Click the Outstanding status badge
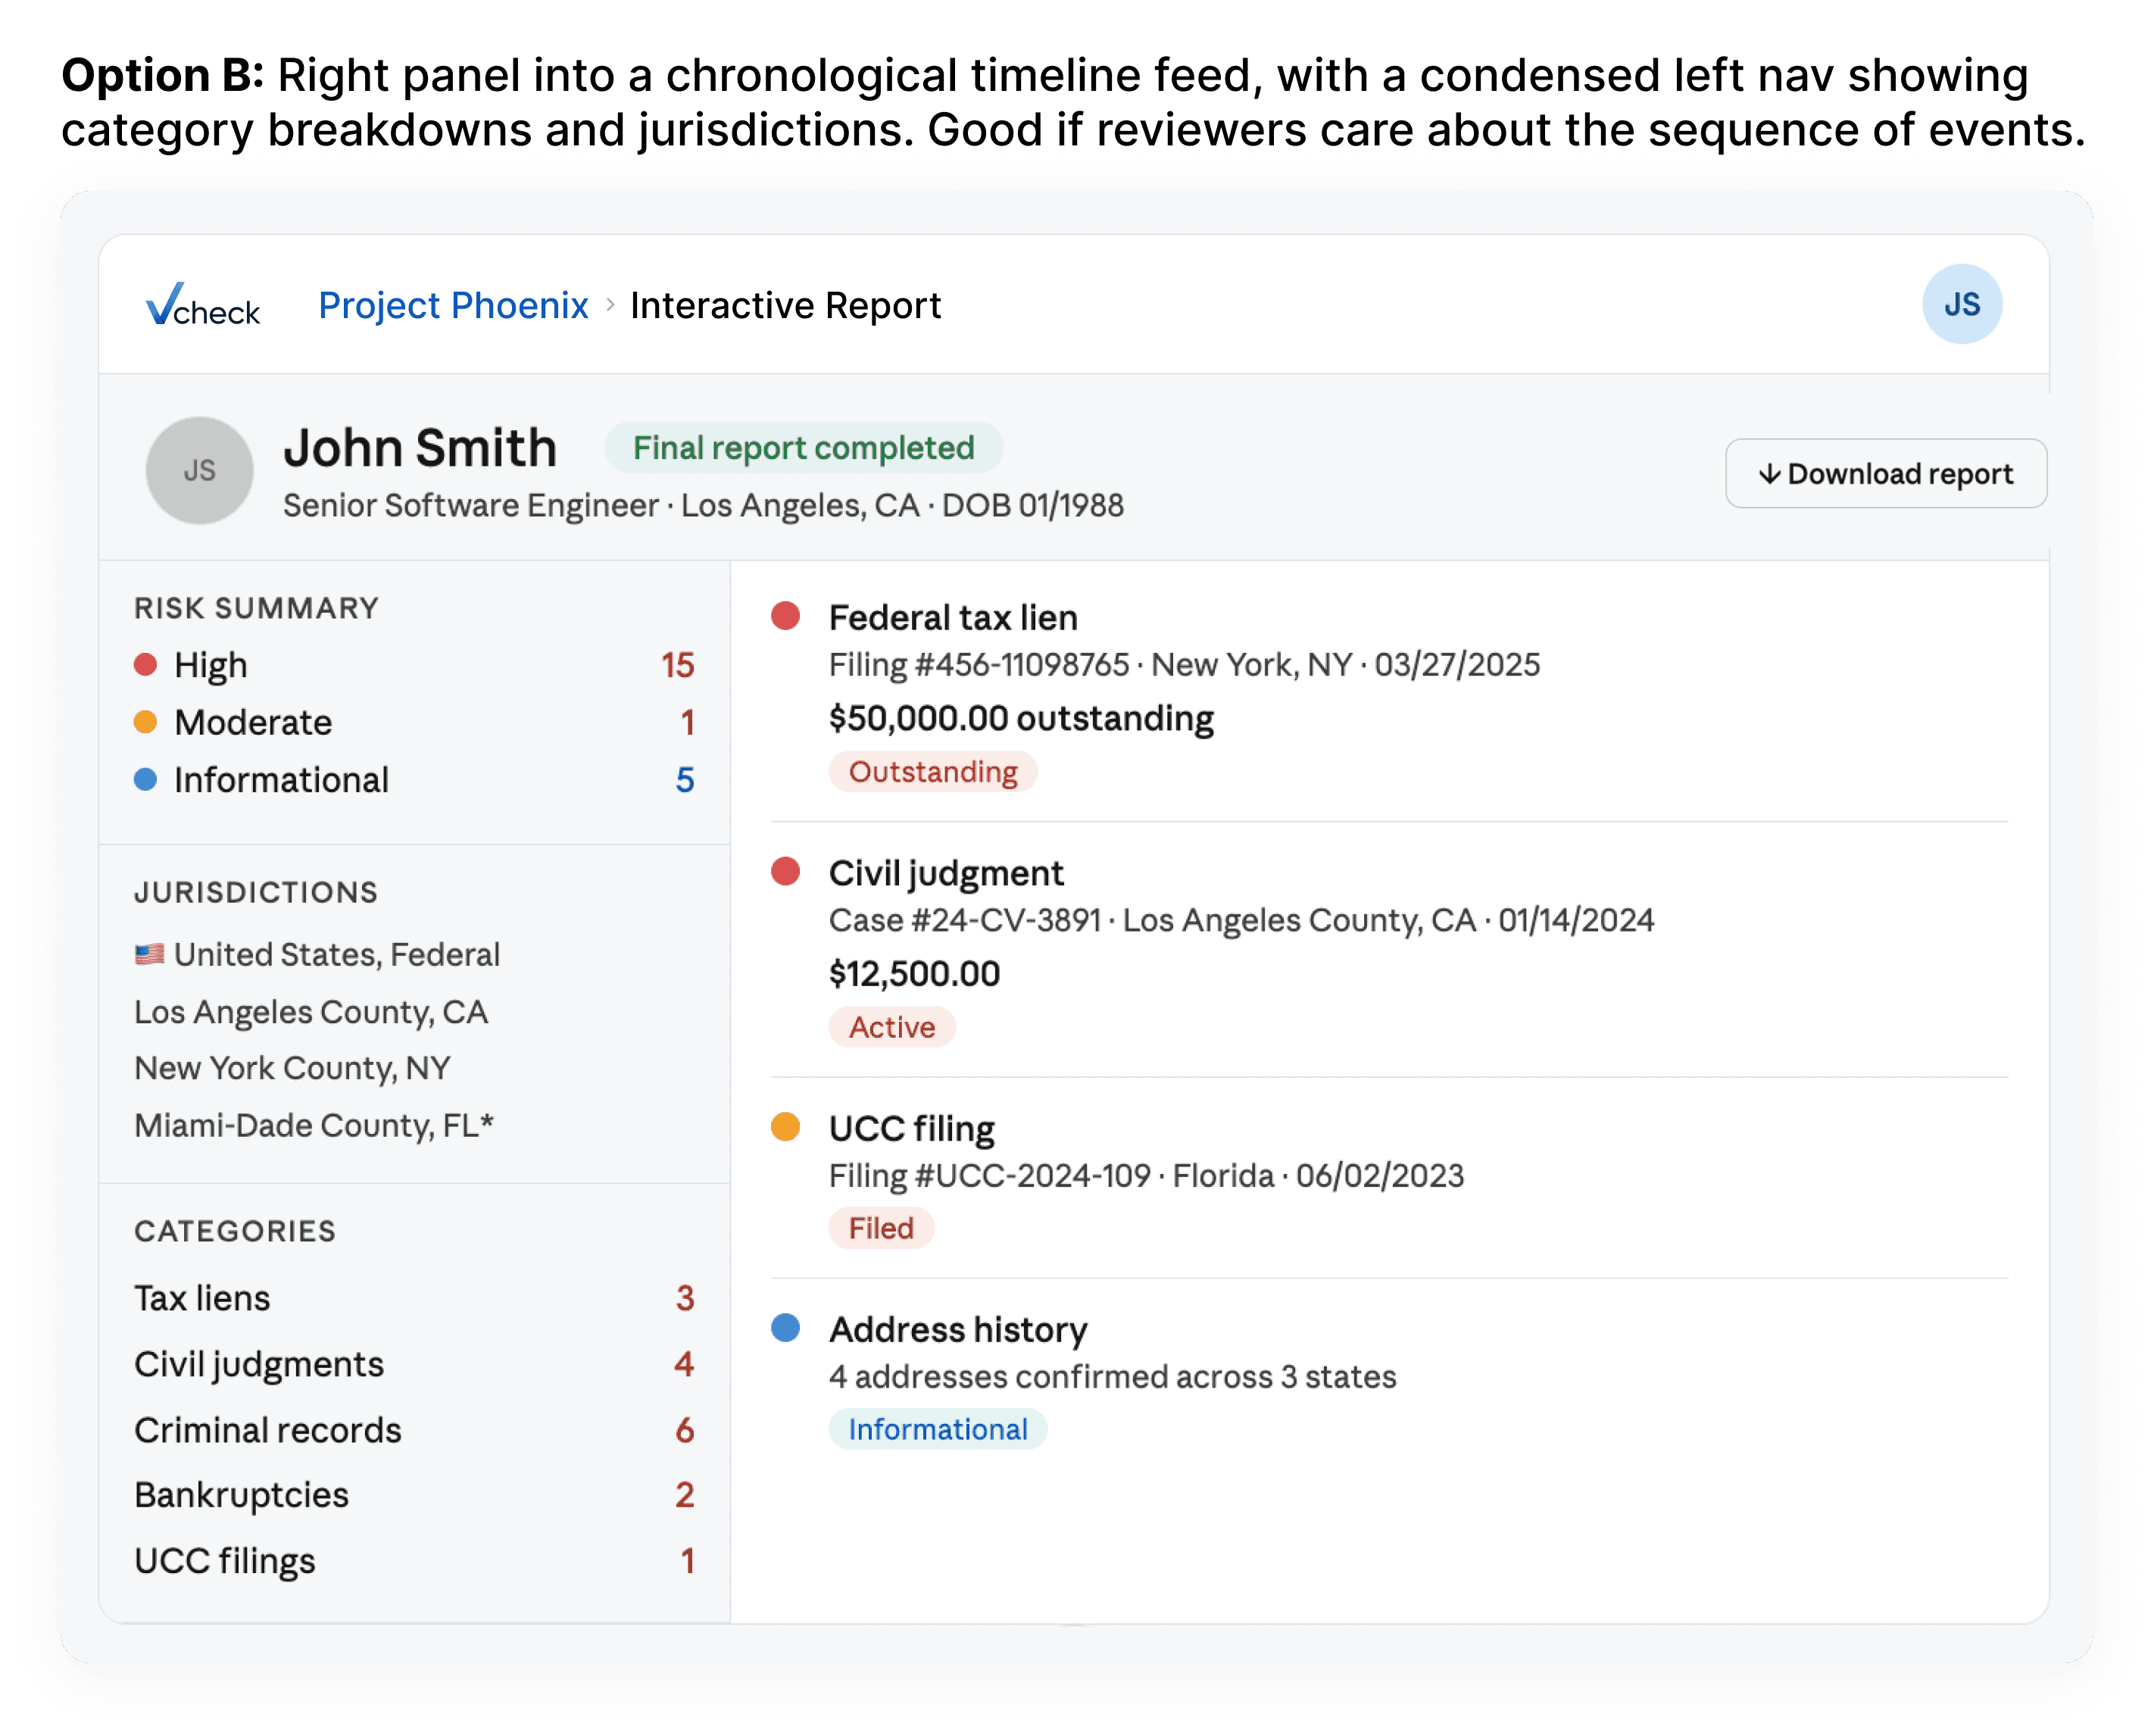This screenshot has width=2154, height=1736. [x=932, y=772]
